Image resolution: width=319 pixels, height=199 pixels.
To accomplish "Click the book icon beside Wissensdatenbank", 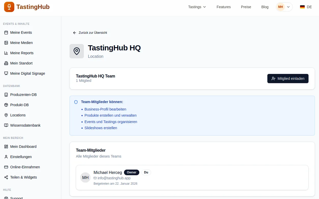I will point(6,125).
